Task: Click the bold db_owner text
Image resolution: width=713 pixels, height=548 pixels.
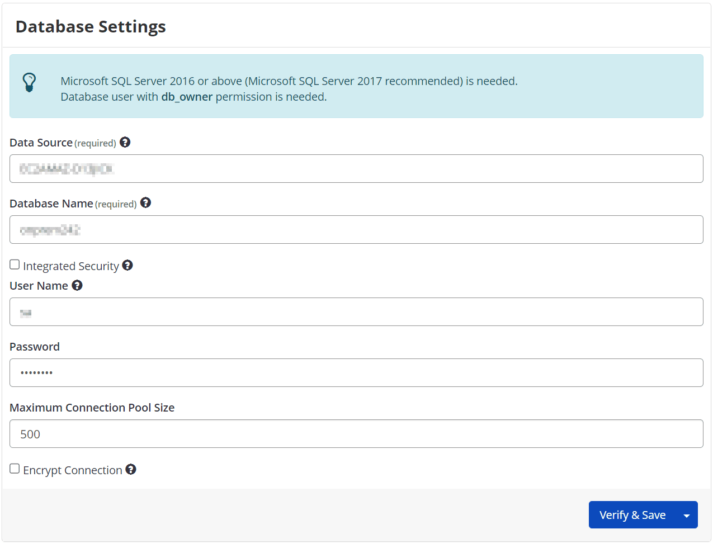Action: (187, 96)
